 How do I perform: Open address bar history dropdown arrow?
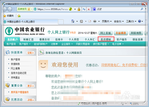click(75, 9)
